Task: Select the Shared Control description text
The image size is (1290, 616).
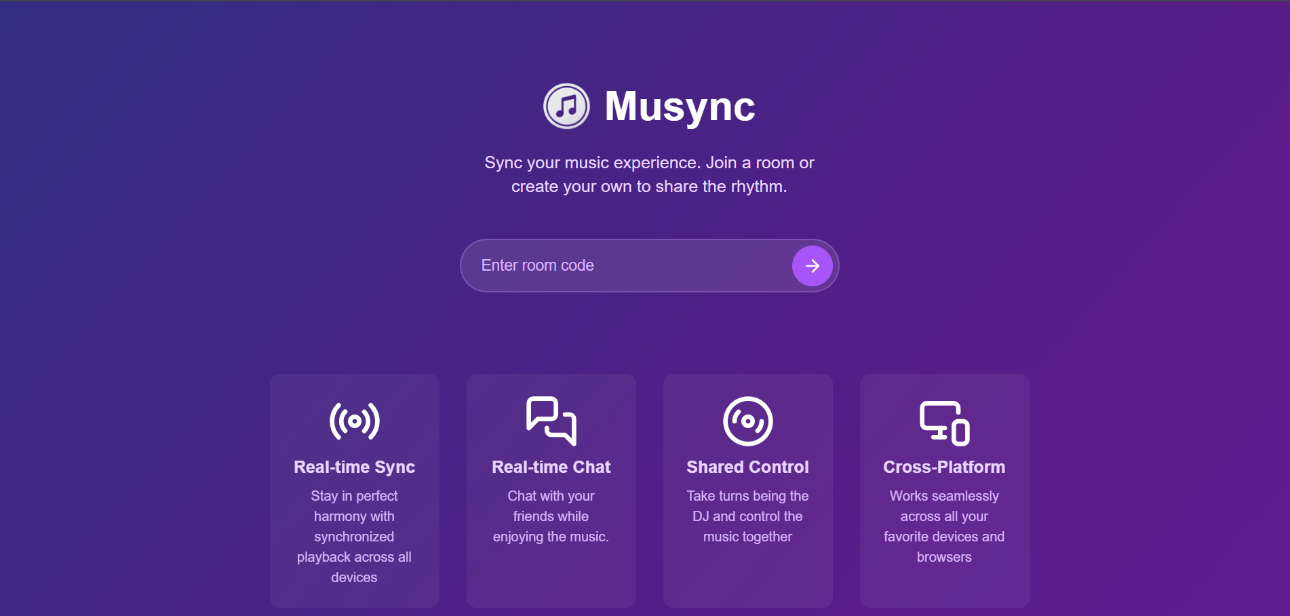Action: click(x=747, y=516)
